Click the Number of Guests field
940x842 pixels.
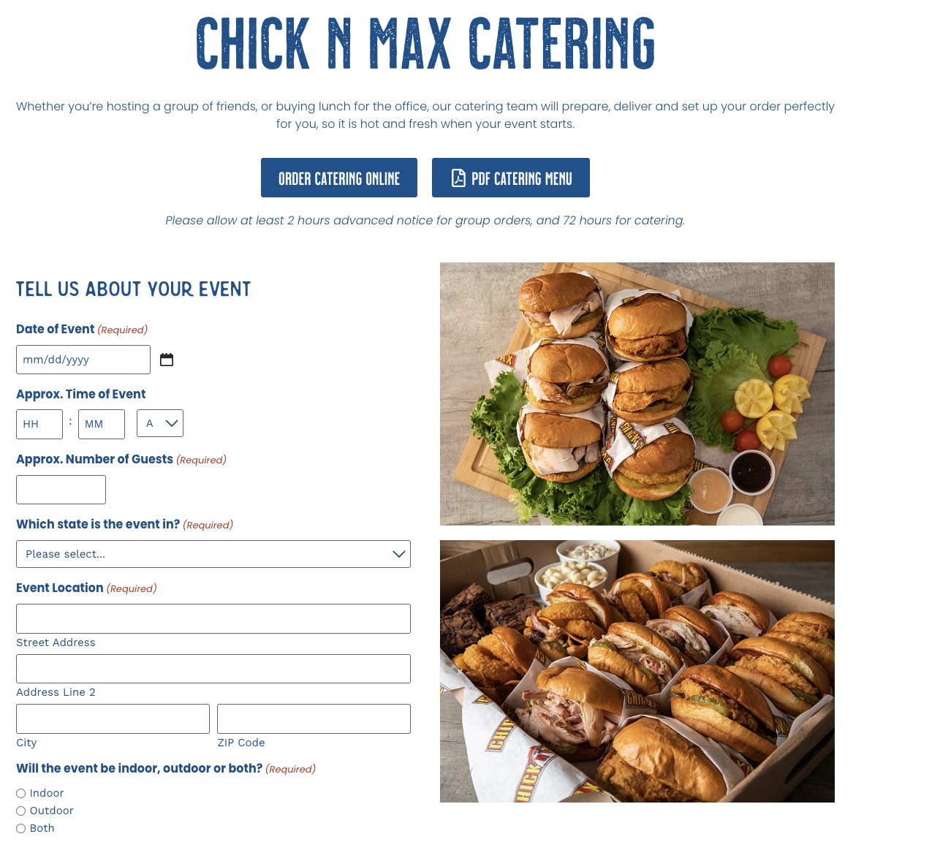click(x=61, y=490)
